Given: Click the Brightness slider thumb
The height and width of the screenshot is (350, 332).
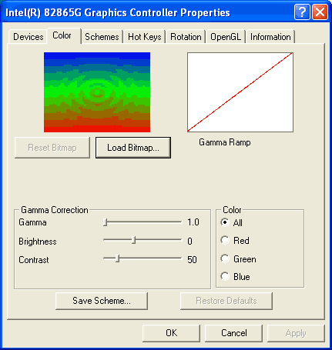Looking at the screenshot, I should (x=133, y=241).
